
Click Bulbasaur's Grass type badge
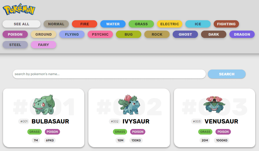pos(34,132)
